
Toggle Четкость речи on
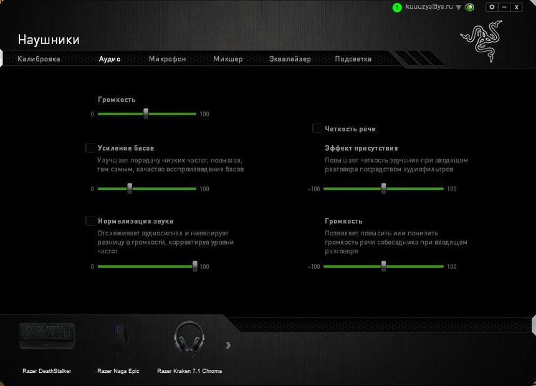pyautogui.click(x=317, y=129)
